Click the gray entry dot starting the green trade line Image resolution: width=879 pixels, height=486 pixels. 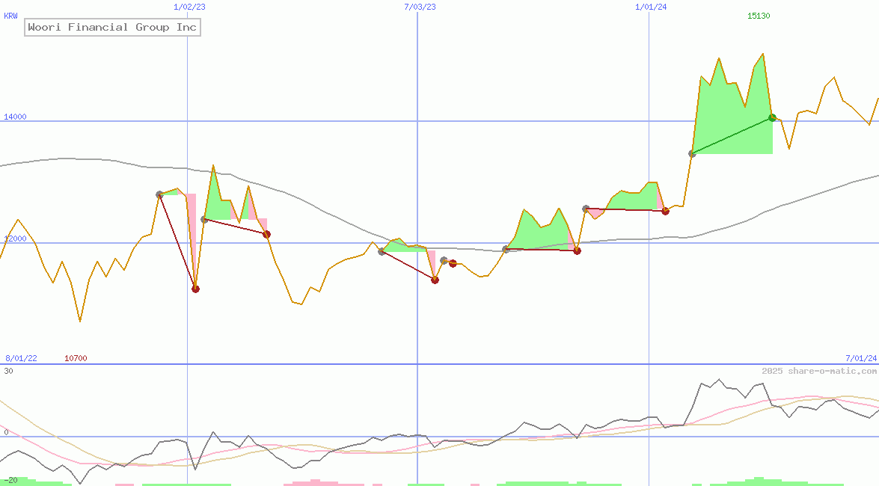(x=692, y=153)
